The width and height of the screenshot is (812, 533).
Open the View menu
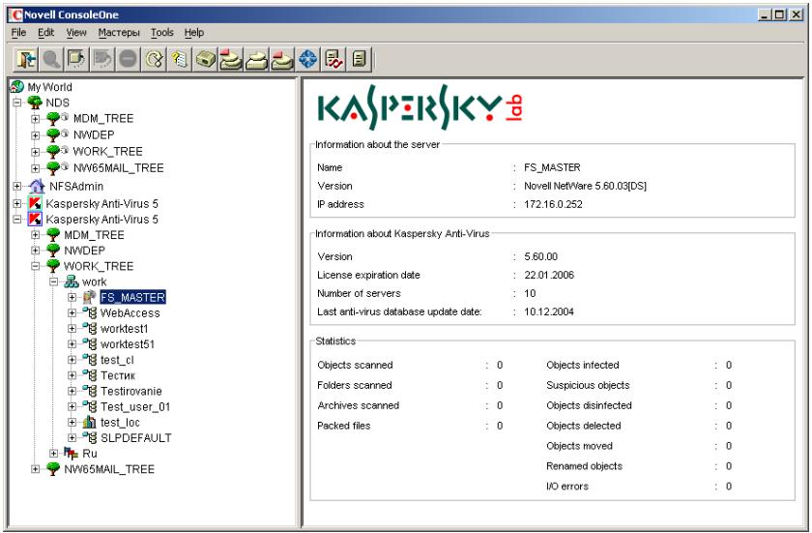coord(76,32)
